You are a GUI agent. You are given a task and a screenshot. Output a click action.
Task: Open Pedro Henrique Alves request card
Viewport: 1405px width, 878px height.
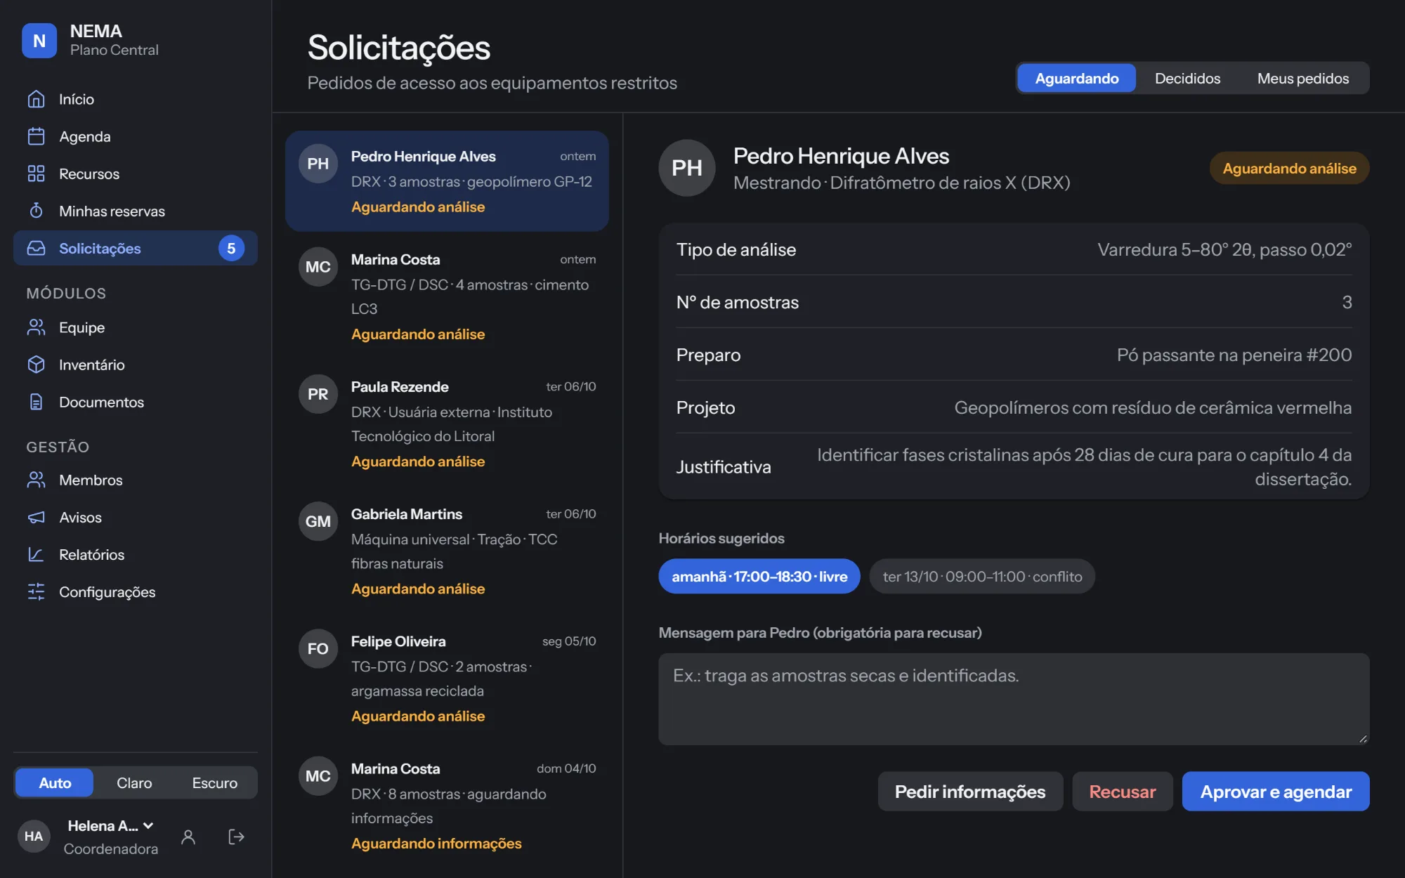click(447, 181)
